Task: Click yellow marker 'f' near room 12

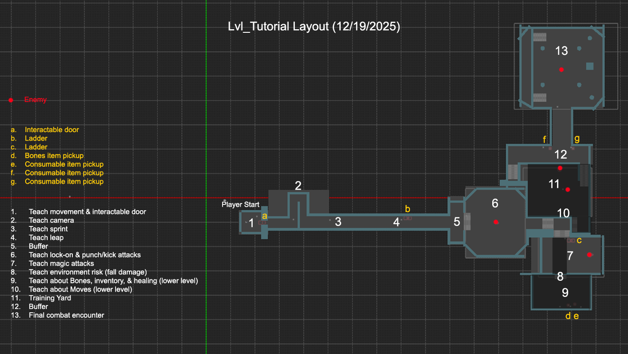Action: pos(544,139)
